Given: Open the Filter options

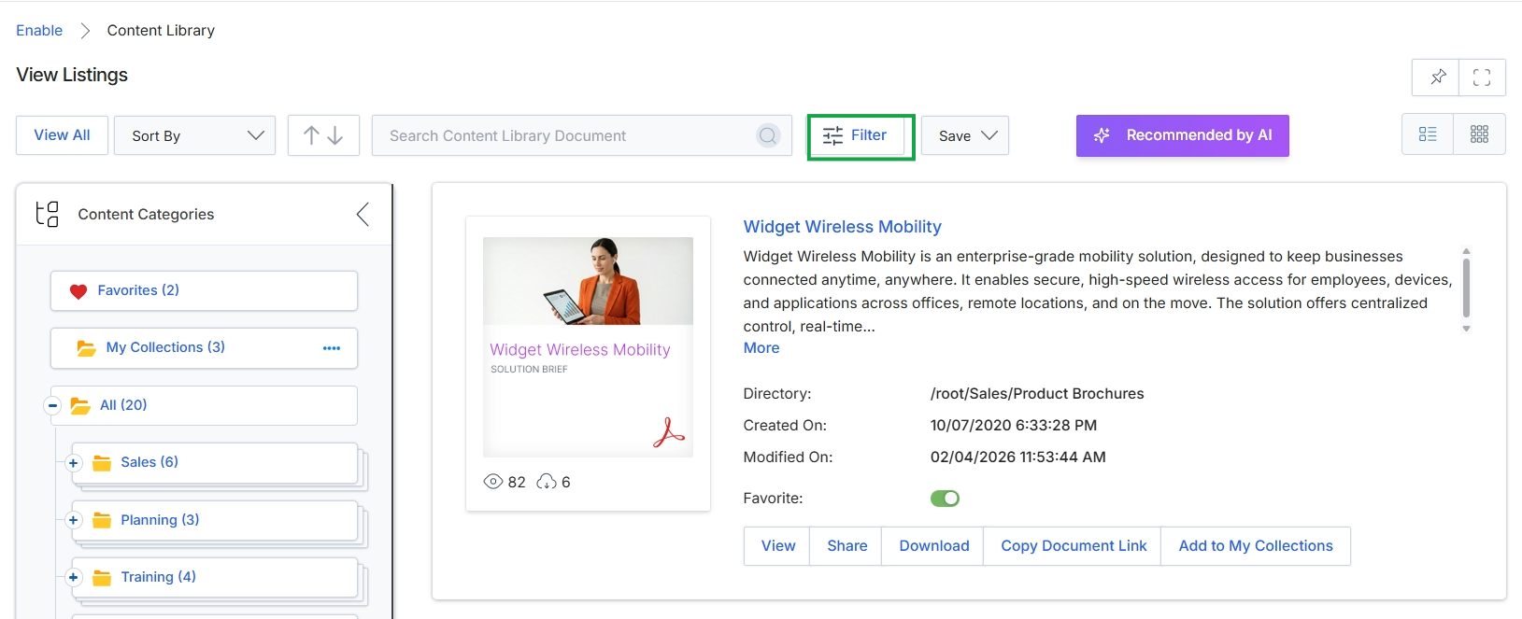Looking at the screenshot, I should pos(856,136).
